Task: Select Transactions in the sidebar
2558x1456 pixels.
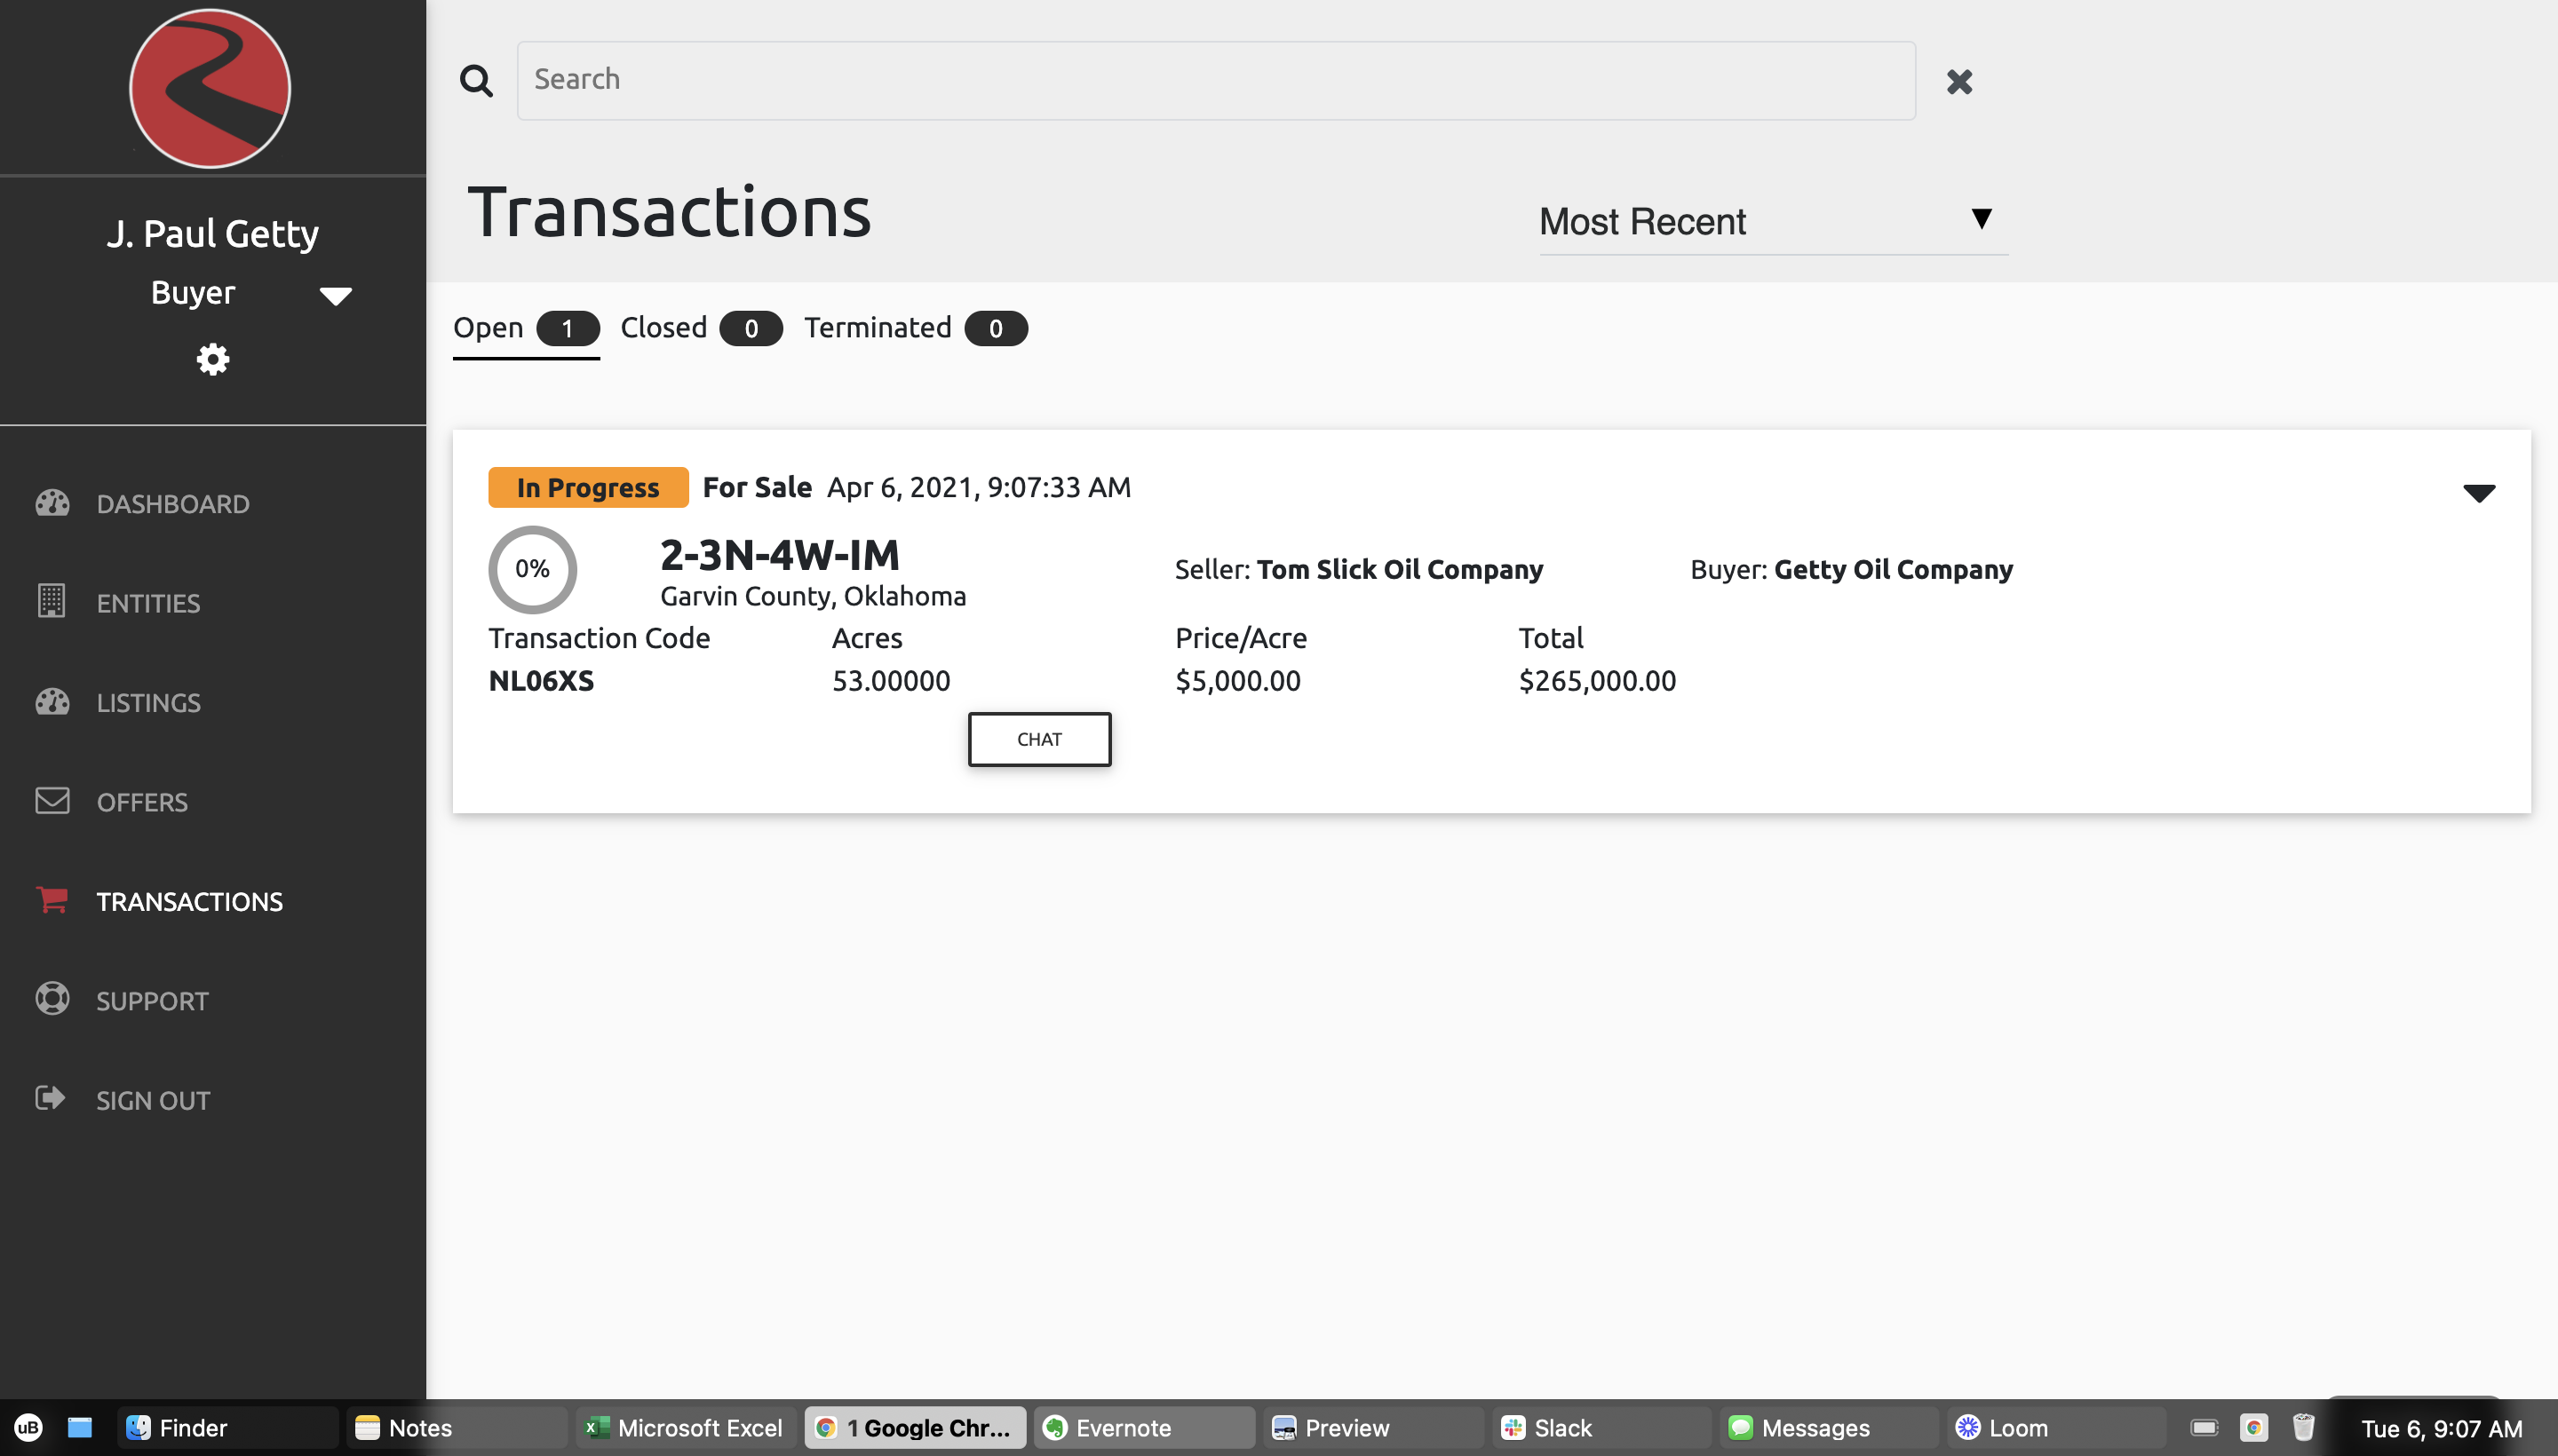Action: (189, 901)
